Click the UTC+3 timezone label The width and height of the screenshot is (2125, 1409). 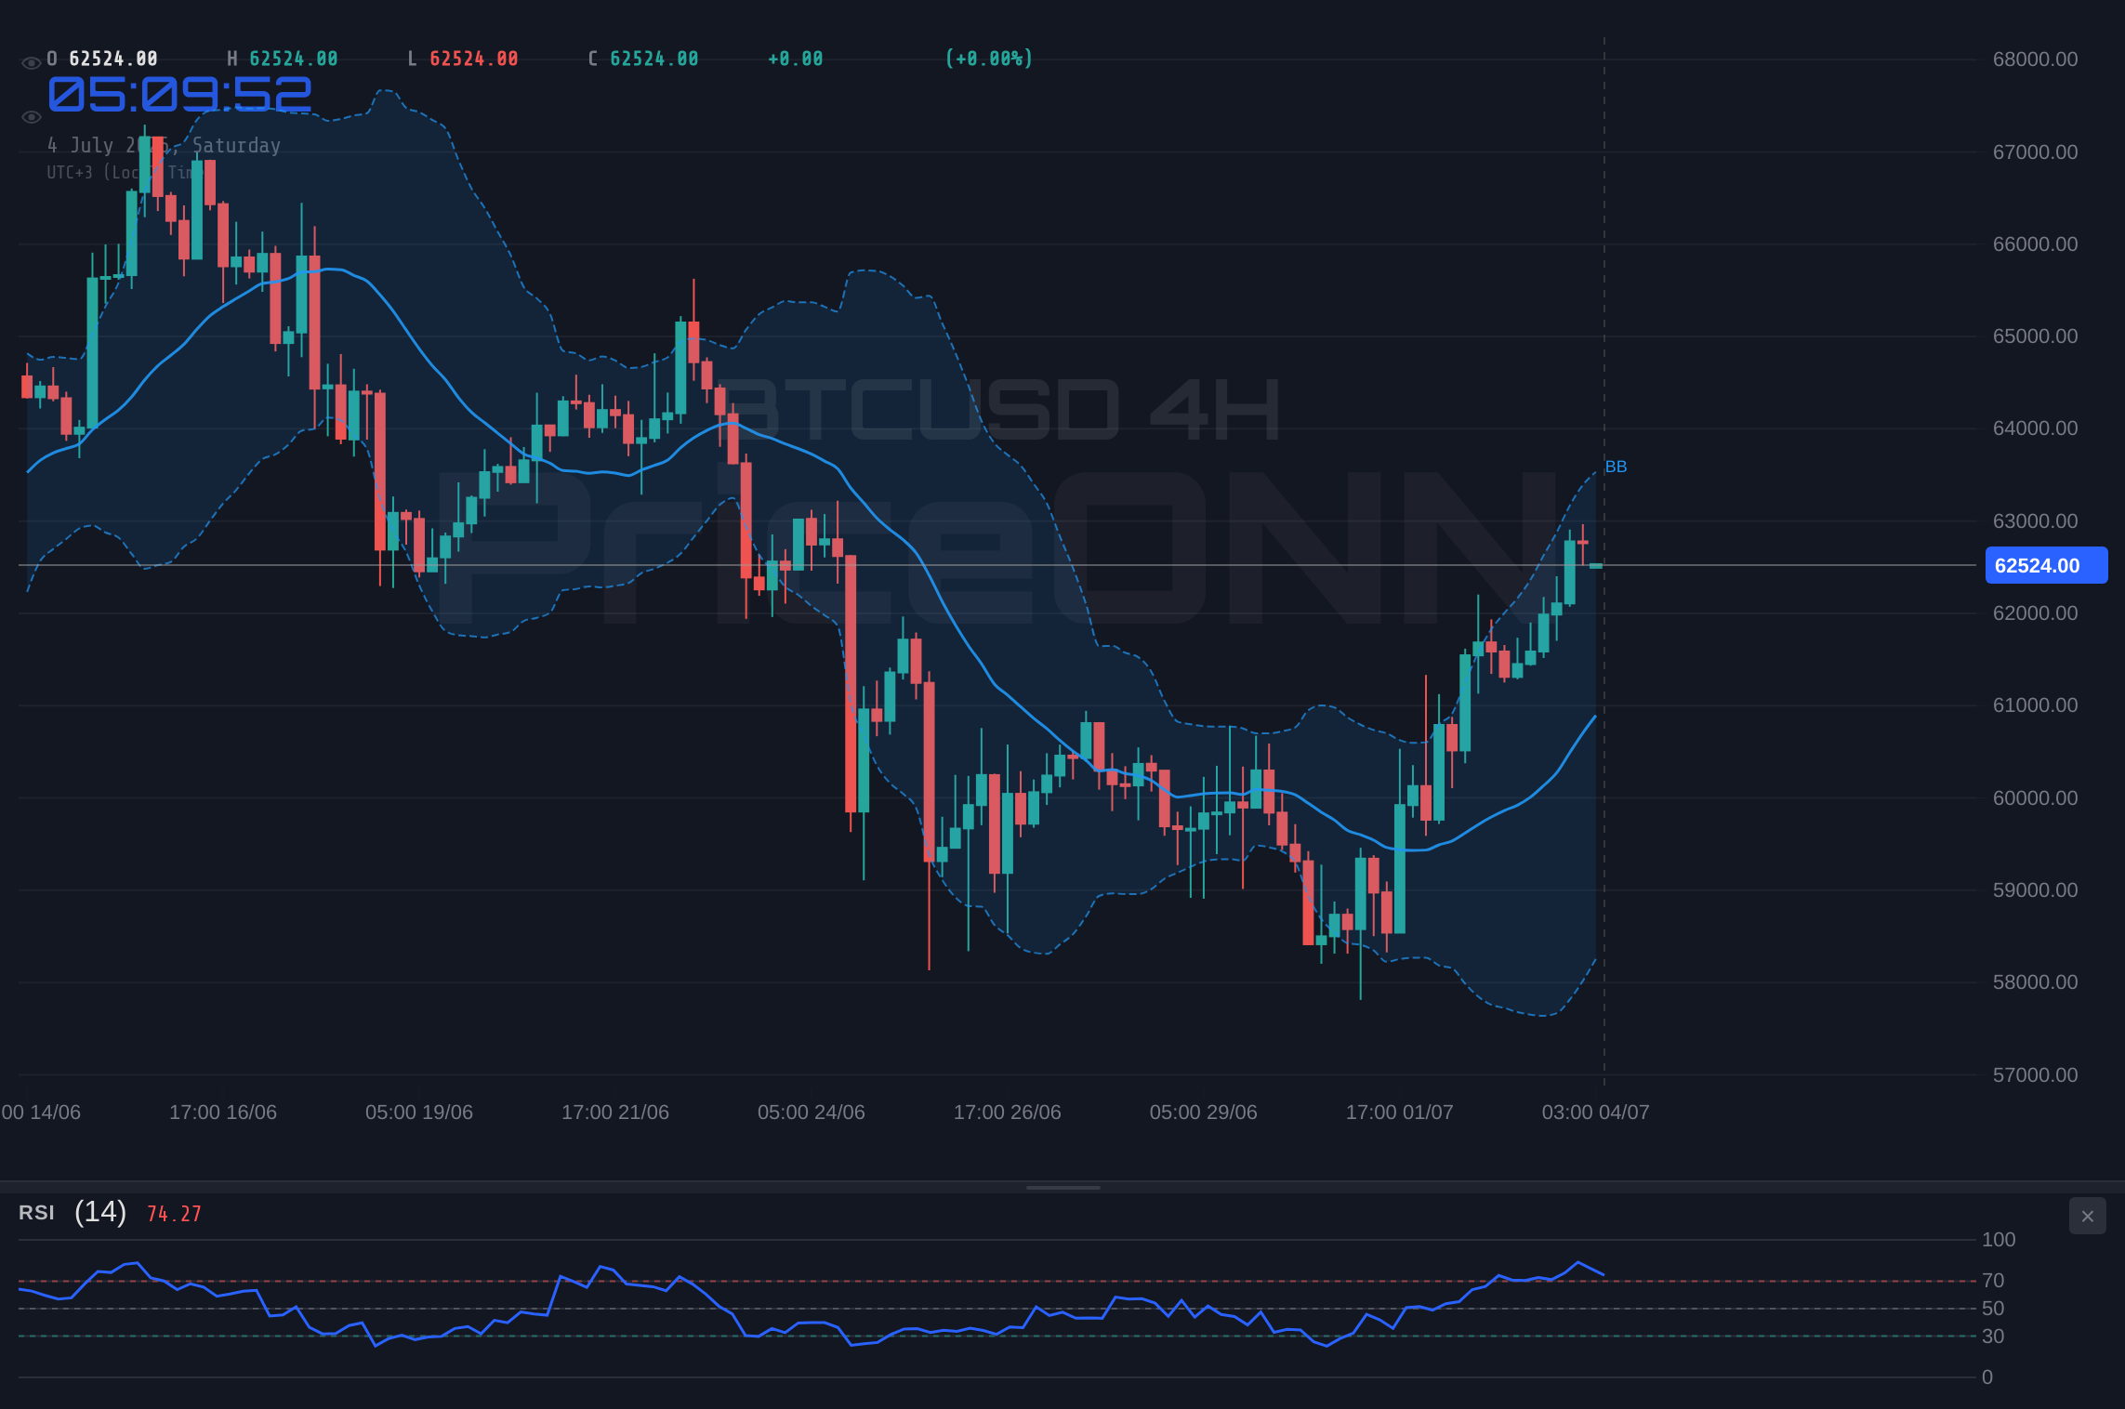(124, 172)
